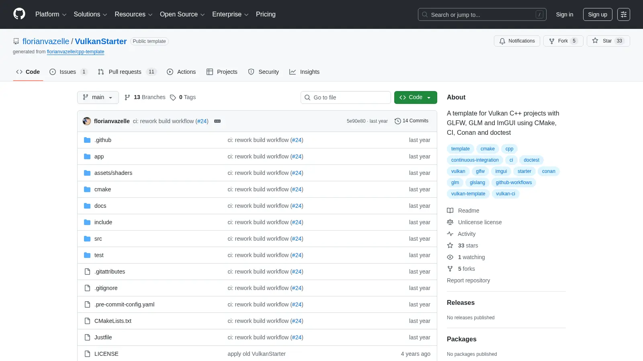
Task: Switch to the Pull requests tab
Action: (127, 72)
